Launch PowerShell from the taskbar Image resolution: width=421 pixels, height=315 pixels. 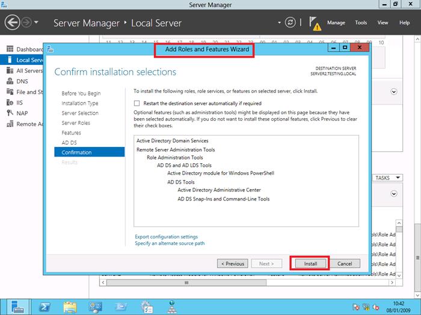(x=45, y=307)
